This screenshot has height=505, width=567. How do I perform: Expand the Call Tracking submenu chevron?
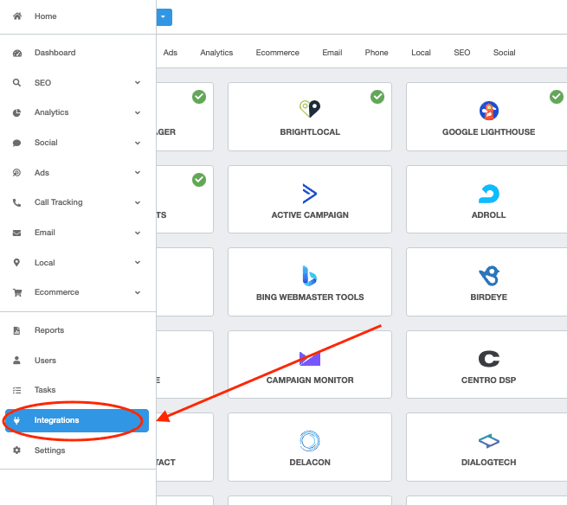(138, 202)
